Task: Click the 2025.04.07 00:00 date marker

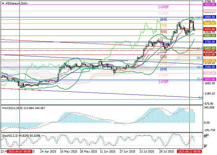Action: (x=20, y=151)
